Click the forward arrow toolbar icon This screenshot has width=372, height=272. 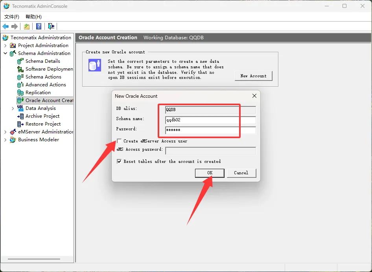(15, 26)
